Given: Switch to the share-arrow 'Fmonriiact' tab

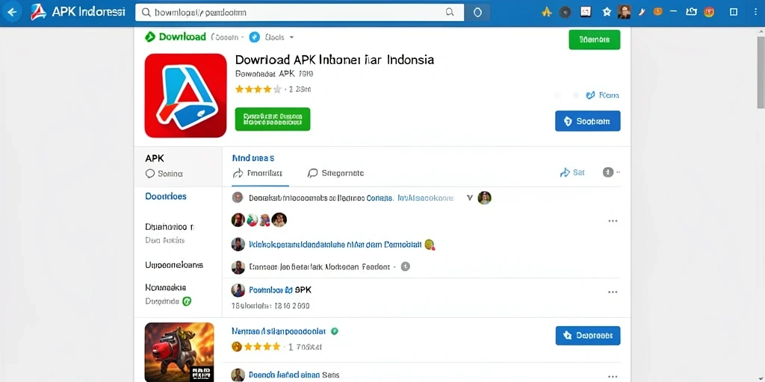Looking at the screenshot, I should click(x=258, y=173).
